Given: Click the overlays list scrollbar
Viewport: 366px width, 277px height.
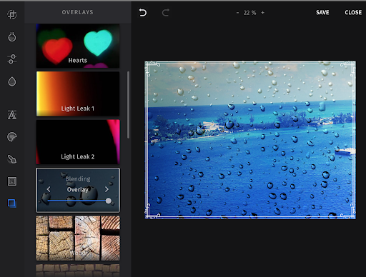Looking at the screenshot, I should [128, 105].
